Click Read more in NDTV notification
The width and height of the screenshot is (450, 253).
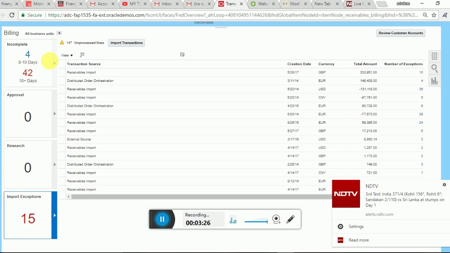coord(359,240)
